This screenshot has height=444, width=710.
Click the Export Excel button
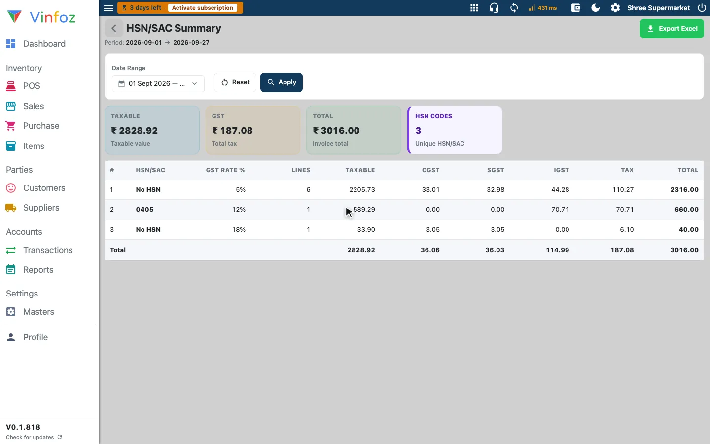point(672,29)
